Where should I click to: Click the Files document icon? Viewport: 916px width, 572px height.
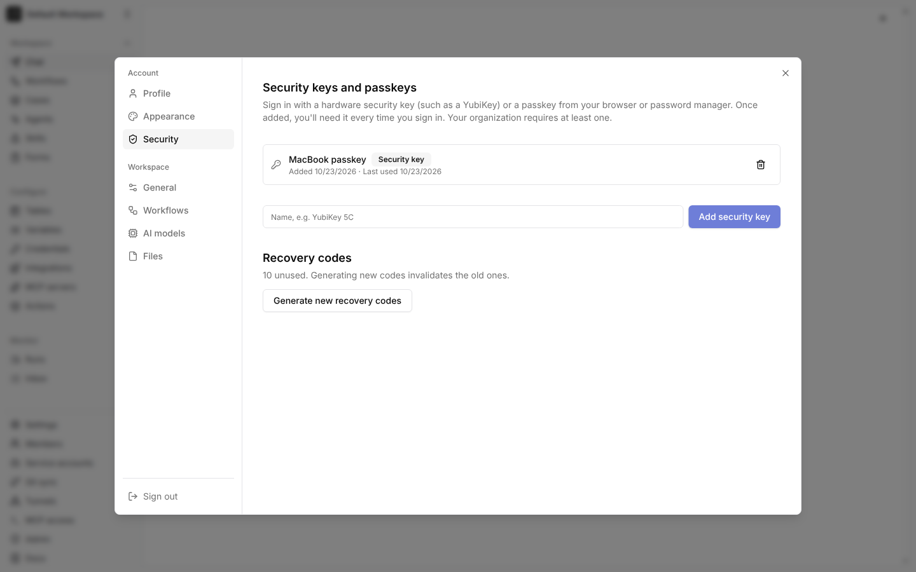tap(133, 256)
